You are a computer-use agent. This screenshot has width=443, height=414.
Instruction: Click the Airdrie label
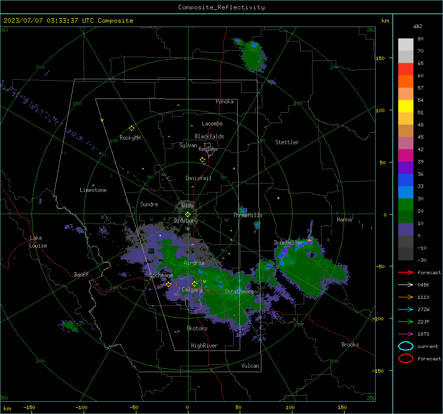(194, 263)
